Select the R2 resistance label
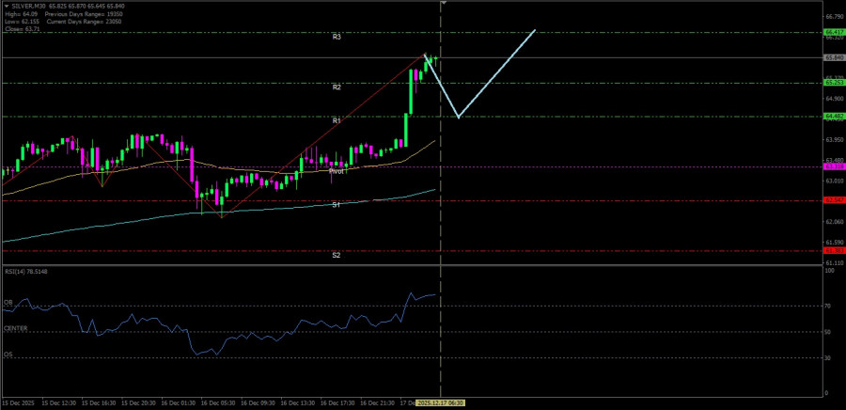Image resolution: width=846 pixels, height=410 pixels. 337,87
